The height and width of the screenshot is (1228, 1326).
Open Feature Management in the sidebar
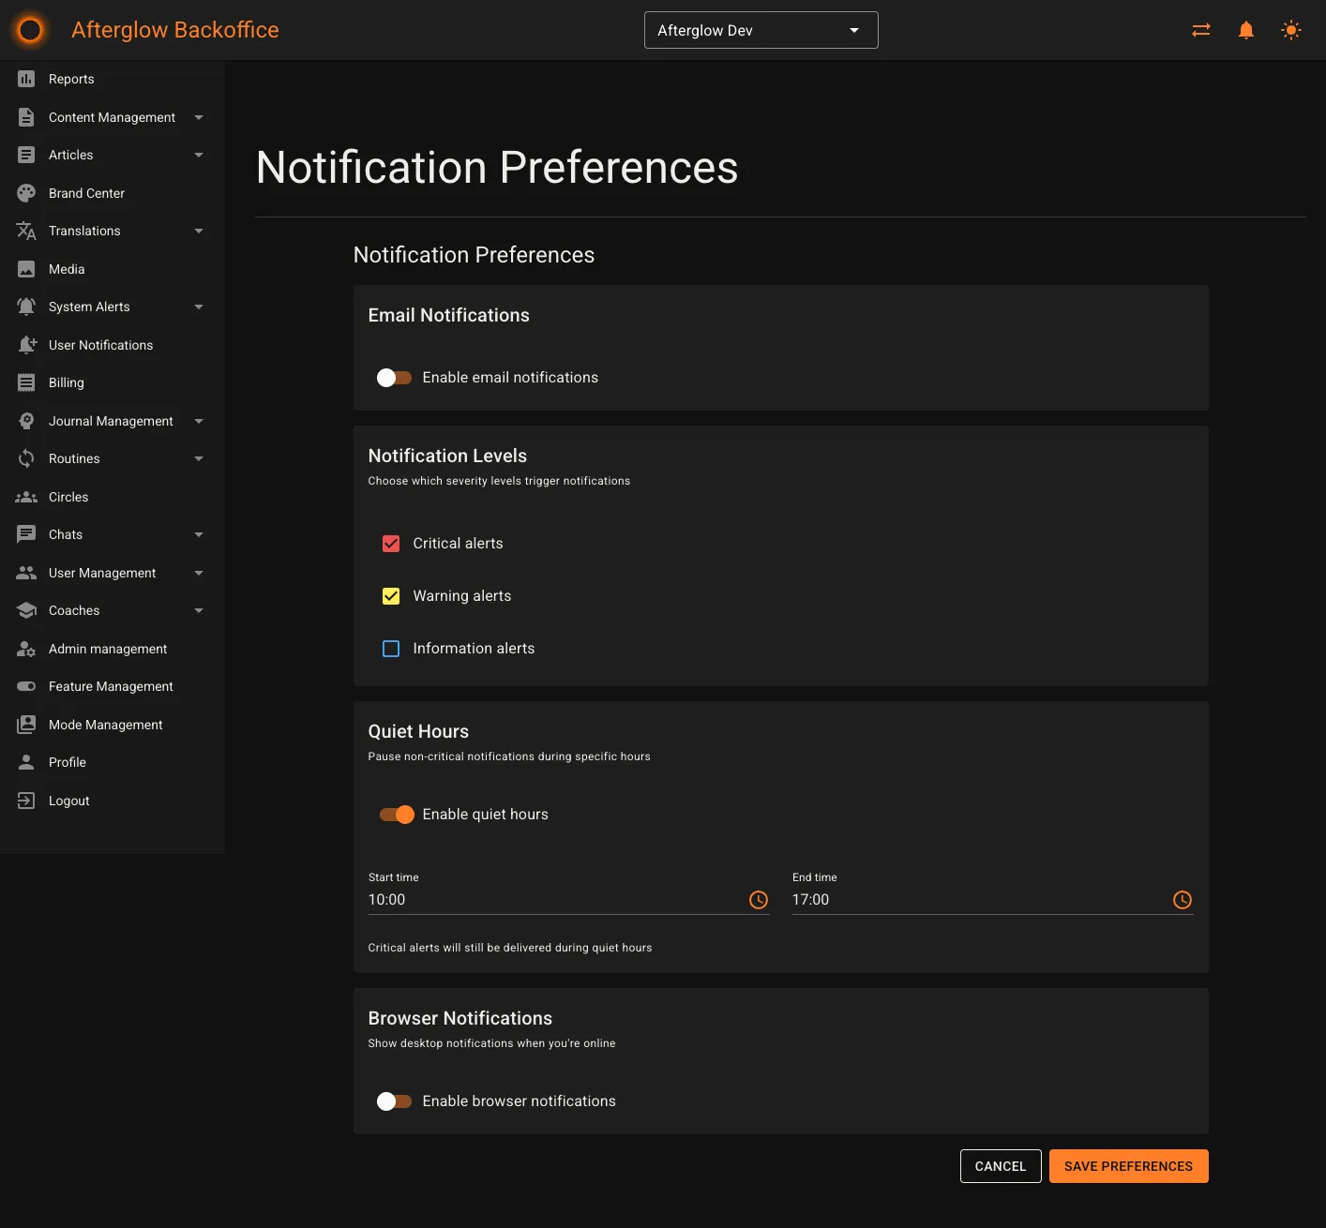click(111, 686)
